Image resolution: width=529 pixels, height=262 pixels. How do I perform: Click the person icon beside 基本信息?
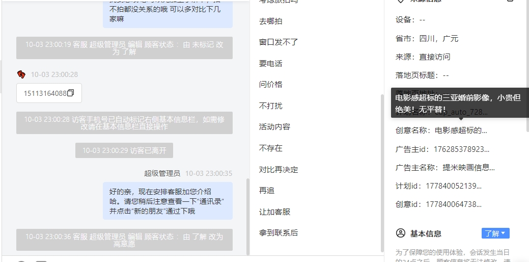[401, 233]
